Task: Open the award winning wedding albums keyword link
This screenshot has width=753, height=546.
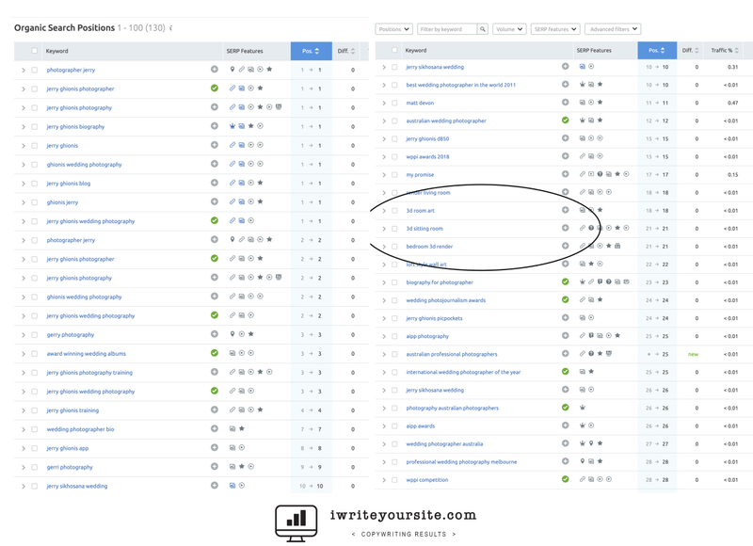Action: click(x=86, y=354)
